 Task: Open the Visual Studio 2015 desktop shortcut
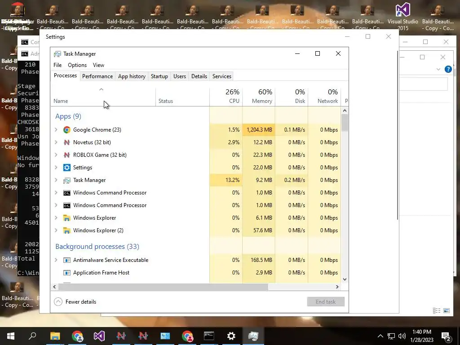pyautogui.click(x=403, y=17)
